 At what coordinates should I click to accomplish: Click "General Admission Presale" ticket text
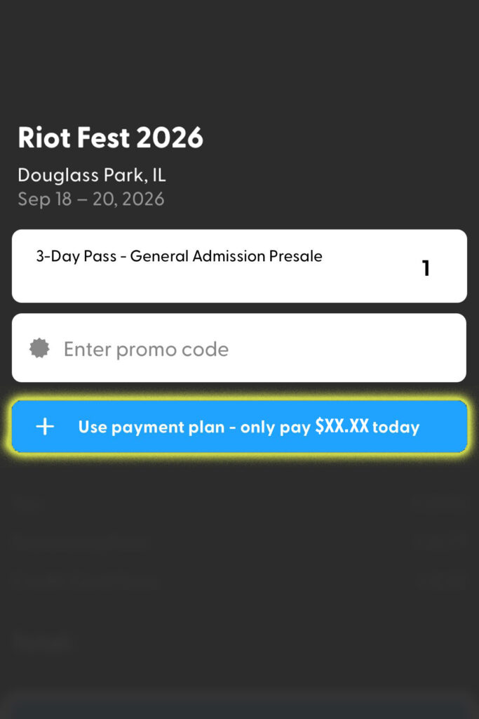(226, 256)
